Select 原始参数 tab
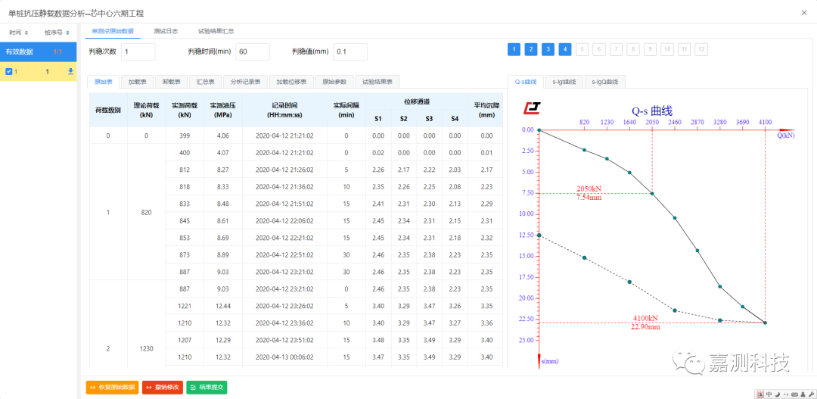Screen dimensions: 817x399 (334, 81)
